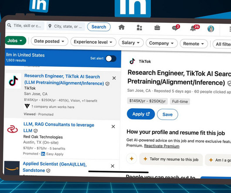Open Notifications bell with 25 badge
Screen dimensions: 231x193
pos(194,28)
